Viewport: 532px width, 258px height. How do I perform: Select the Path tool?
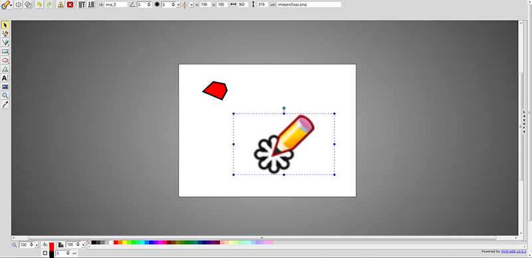click(5, 69)
